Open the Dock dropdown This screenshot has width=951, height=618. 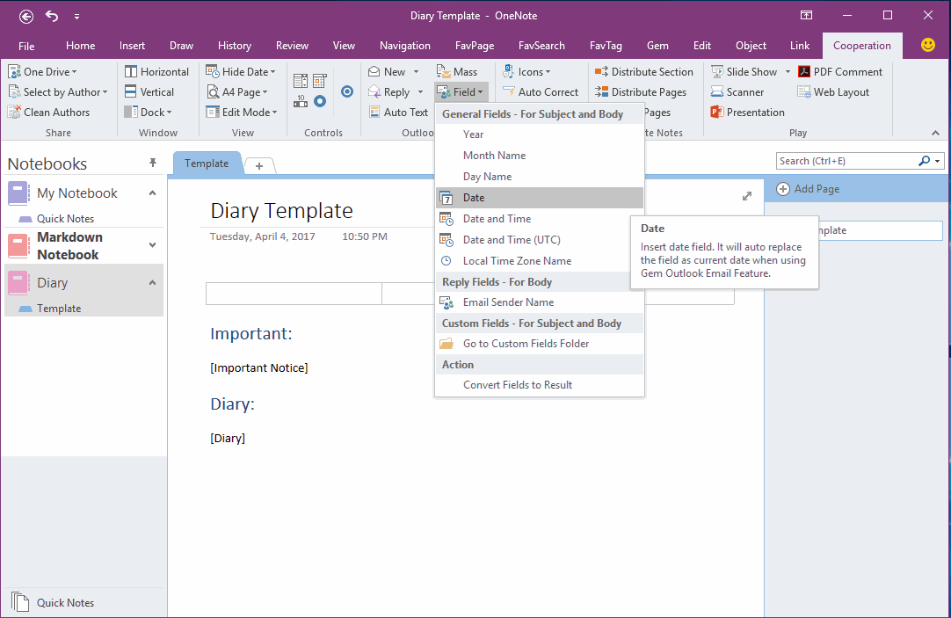(x=148, y=113)
